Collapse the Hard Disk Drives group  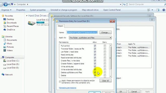[27, 16]
